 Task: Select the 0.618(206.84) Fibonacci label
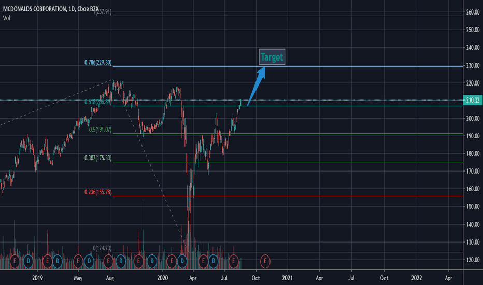(x=98, y=102)
